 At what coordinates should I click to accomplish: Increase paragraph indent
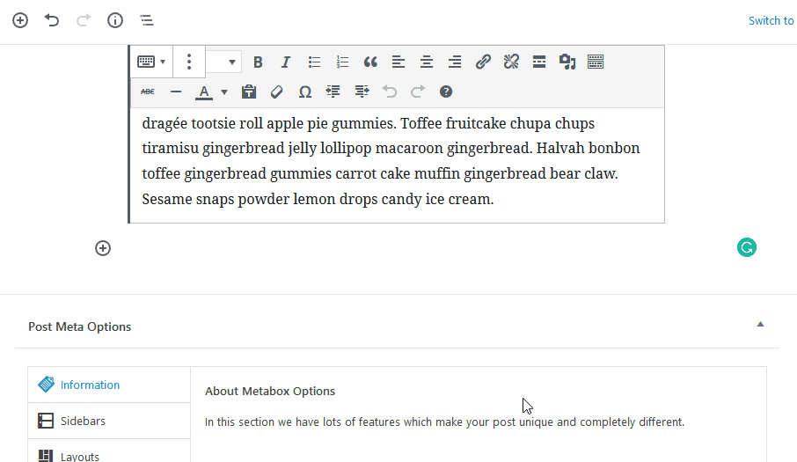(362, 92)
